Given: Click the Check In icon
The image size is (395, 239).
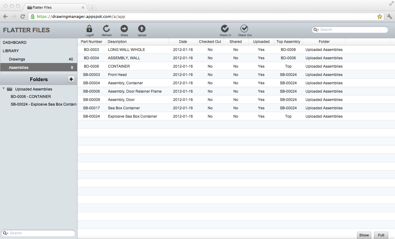Looking at the screenshot, I should [225, 29].
